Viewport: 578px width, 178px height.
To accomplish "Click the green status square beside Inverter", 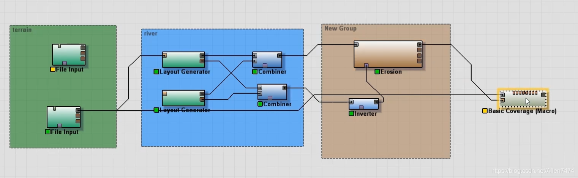I will tap(351, 113).
